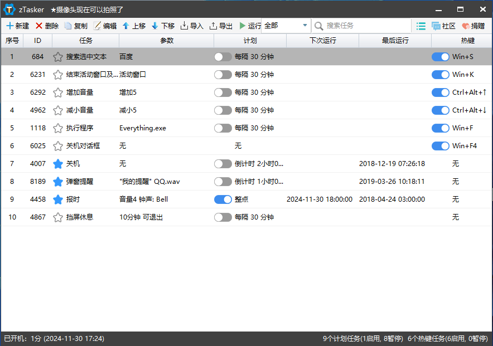Image resolution: width=493 pixels, height=346 pixels.
Task: Star the 挡屏休息 task as a favorite
Action: tap(58, 217)
